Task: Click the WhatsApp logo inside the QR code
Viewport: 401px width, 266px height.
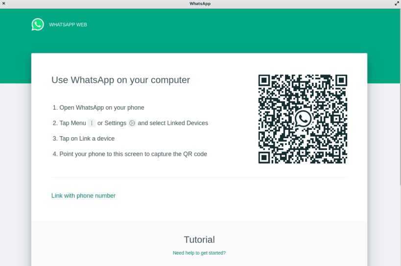Action: 303,119
